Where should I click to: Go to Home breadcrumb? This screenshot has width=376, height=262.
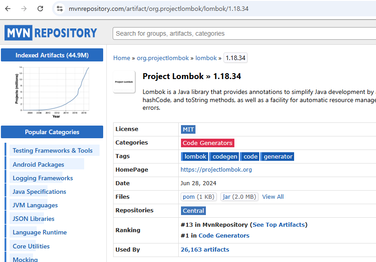122,58
